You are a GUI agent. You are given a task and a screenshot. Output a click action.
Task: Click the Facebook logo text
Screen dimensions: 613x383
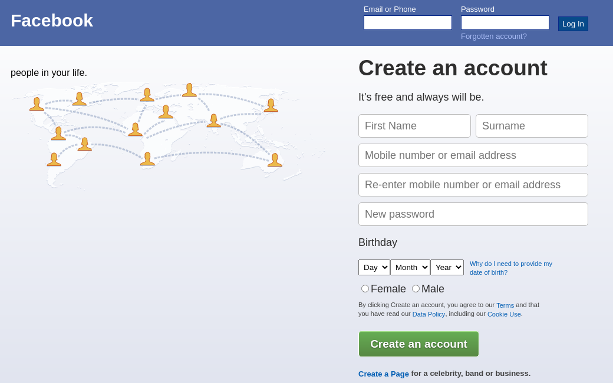coord(52,21)
